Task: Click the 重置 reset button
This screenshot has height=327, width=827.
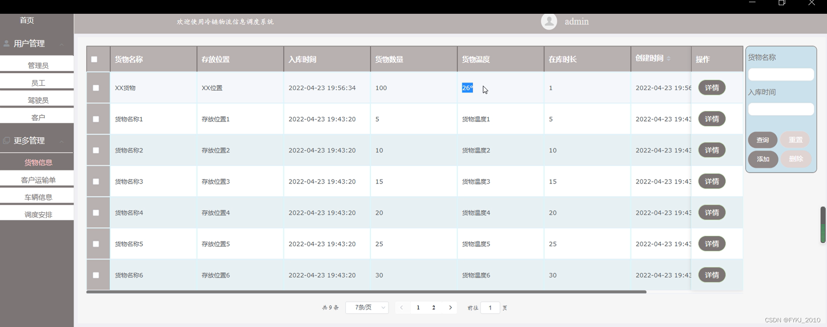Action: point(795,140)
